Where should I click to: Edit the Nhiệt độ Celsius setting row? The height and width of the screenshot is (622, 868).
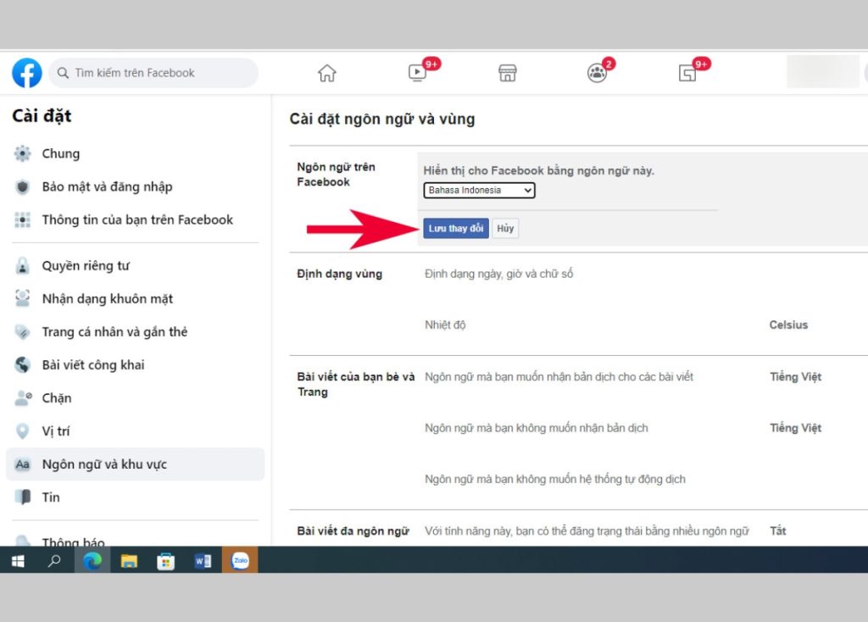(788, 325)
